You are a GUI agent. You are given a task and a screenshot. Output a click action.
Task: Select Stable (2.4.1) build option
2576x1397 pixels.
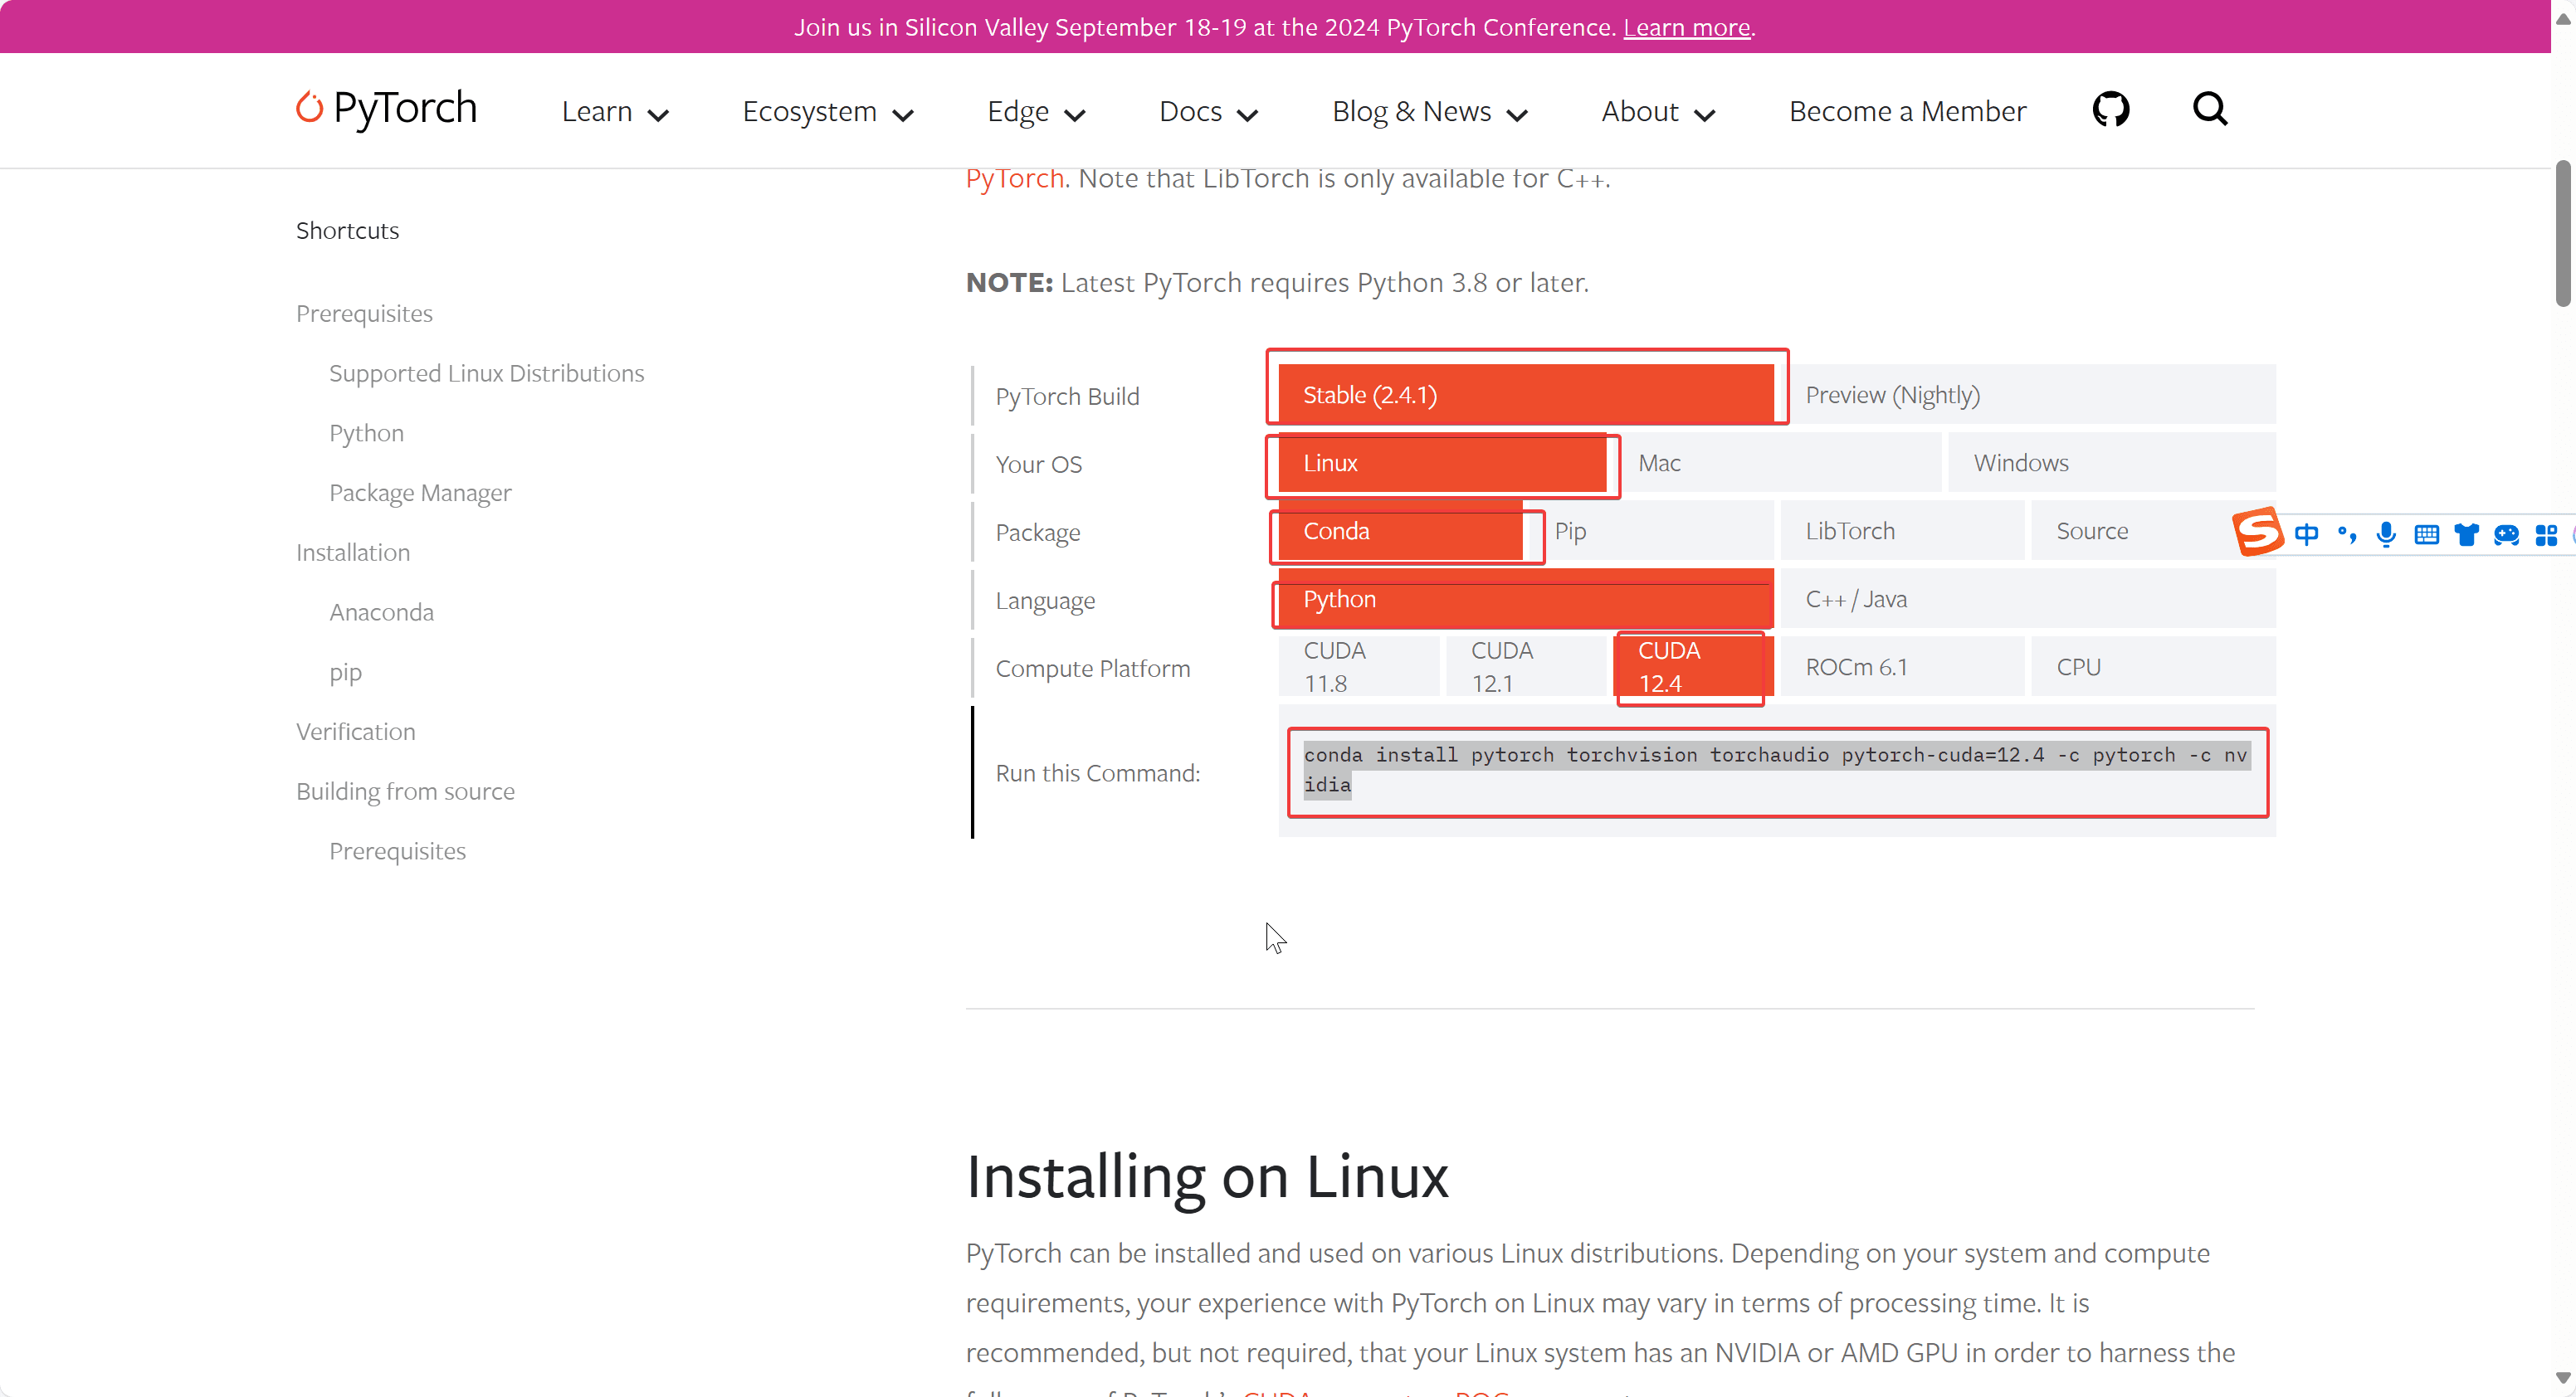pyautogui.click(x=1526, y=395)
